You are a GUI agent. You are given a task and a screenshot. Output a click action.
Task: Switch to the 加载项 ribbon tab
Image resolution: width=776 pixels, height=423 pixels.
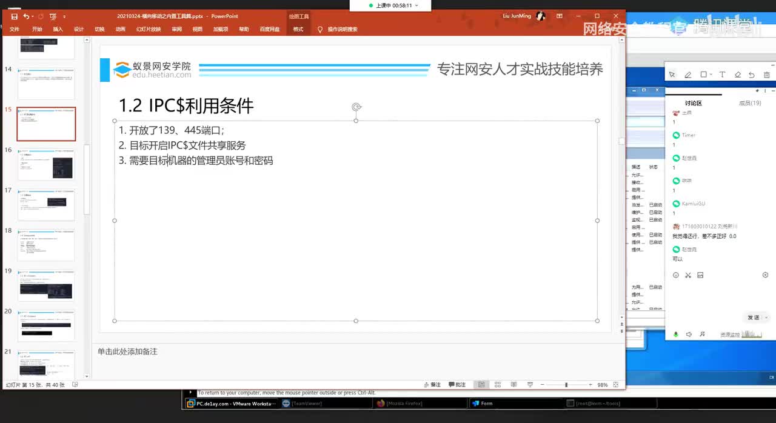(x=220, y=29)
